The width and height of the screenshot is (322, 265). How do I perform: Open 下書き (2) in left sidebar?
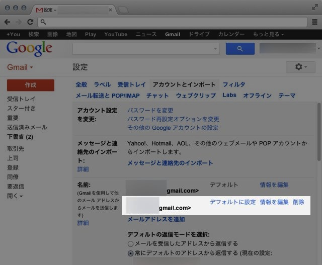pos(20,137)
